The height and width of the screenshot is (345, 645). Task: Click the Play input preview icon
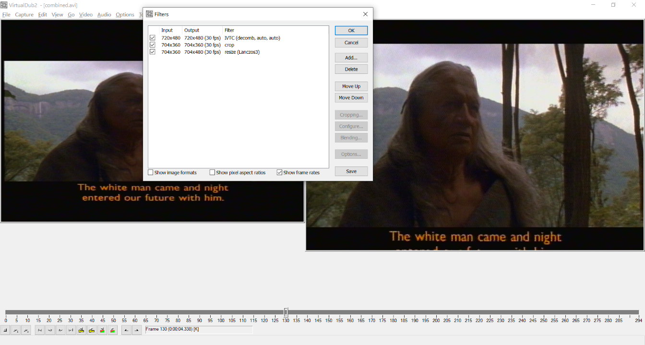point(16,330)
